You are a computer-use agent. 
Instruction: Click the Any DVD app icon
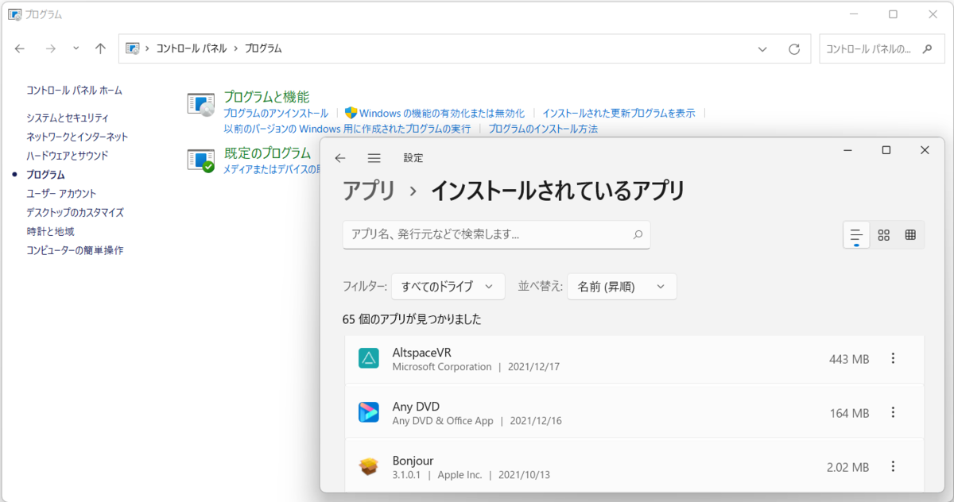click(x=369, y=412)
